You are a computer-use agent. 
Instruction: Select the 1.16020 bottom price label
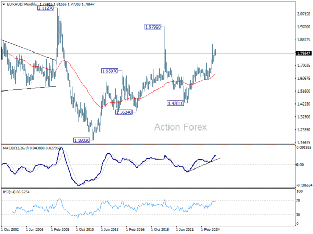(81, 141)
